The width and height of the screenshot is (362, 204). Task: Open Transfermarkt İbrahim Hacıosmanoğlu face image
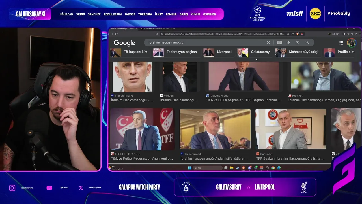tap(132, 77)
